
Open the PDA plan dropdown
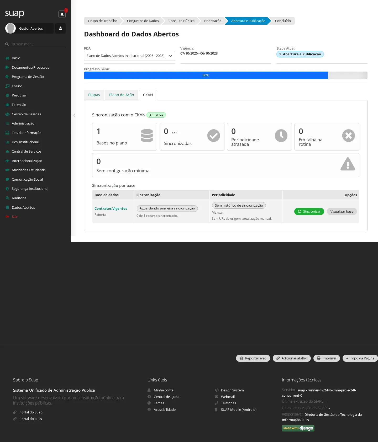pos(129,56)
